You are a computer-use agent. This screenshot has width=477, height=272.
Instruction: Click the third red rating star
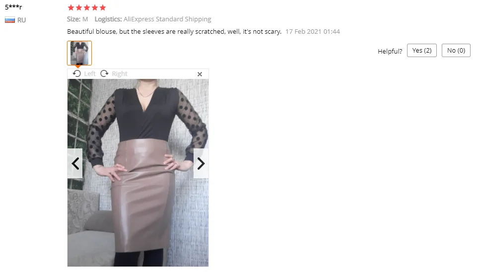tap(87, 7)
